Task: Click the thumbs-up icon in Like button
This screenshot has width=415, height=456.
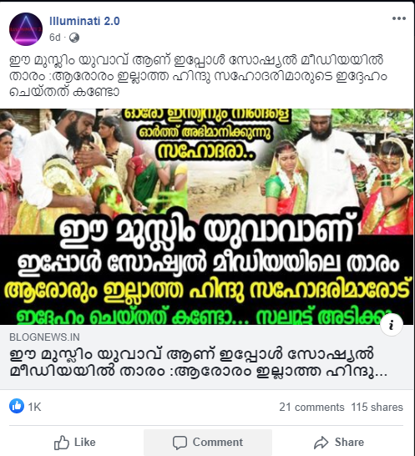Action: [x=62, y=443]
